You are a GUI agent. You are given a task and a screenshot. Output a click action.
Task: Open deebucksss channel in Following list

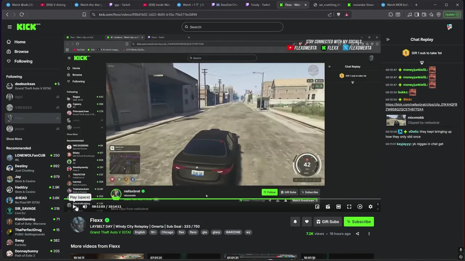(33, 86)
